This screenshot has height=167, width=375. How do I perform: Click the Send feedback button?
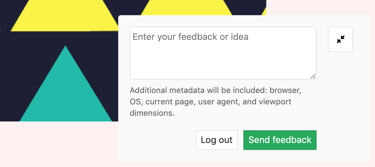280,140
